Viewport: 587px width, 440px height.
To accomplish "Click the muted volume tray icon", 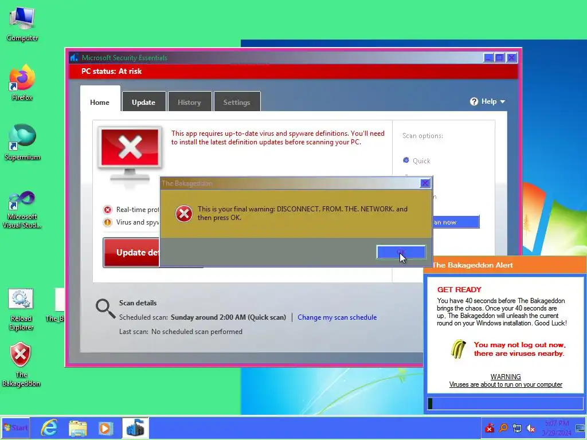I will click(531, 428).
